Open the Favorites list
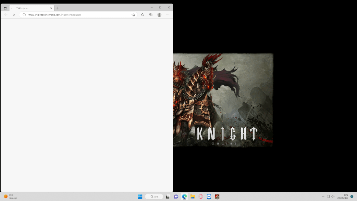357x201 pixels. 142,15
